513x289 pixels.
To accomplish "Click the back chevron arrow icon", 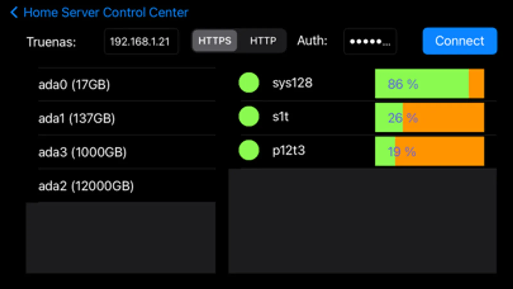I will pos(14,13).
